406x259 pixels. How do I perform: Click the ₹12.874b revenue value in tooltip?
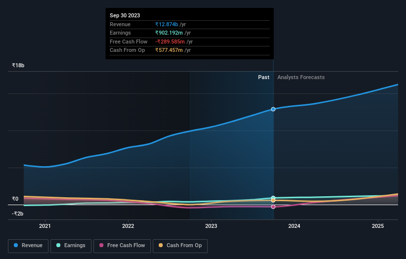point(167,24)
